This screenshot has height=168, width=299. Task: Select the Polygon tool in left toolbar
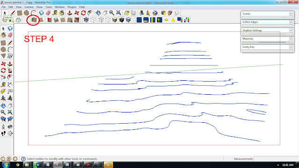pyautogui.click(x=3, y=56)
